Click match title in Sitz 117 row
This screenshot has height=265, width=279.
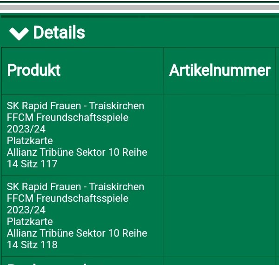tap(75, 106)
